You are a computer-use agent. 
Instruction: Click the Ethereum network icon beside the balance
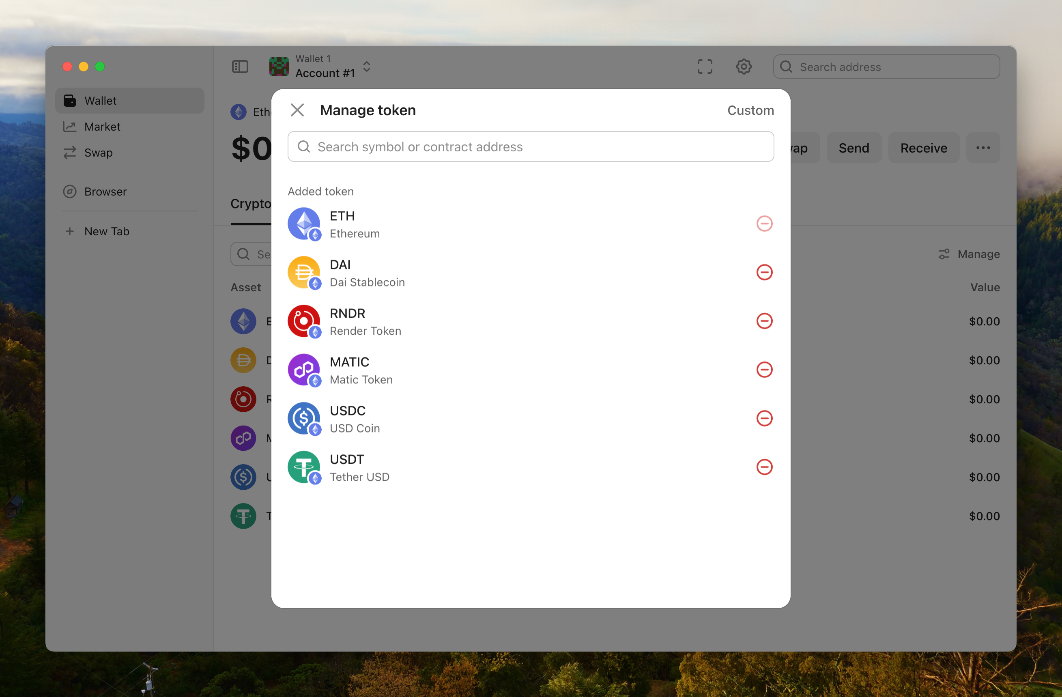[239, 112]
